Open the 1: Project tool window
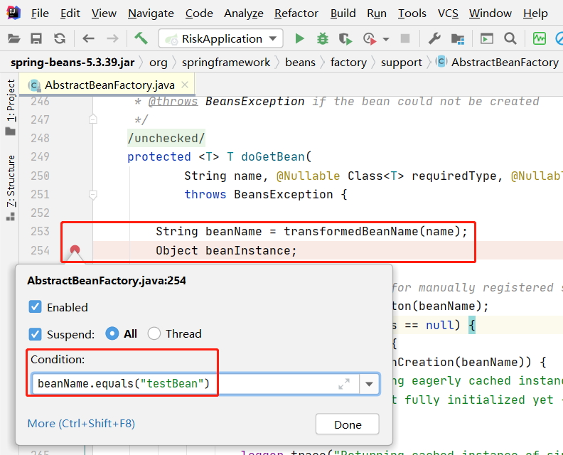This screenshot has height=455, width=563. [x=11, y=107]
